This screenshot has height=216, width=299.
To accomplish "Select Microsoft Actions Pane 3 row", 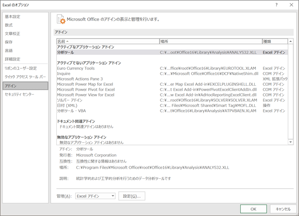I will pyautogui.click(x=172, y=79).
